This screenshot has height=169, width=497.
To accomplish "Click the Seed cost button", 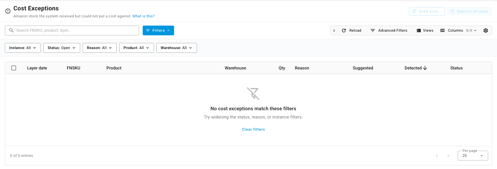I will pyautogui.click(x=427, y=11).
